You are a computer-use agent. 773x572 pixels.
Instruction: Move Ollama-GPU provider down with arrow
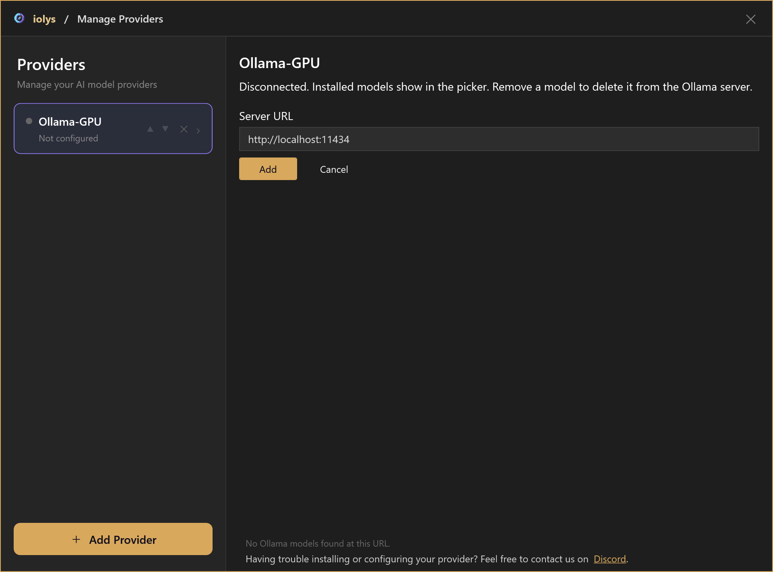[x=165, y=129]
